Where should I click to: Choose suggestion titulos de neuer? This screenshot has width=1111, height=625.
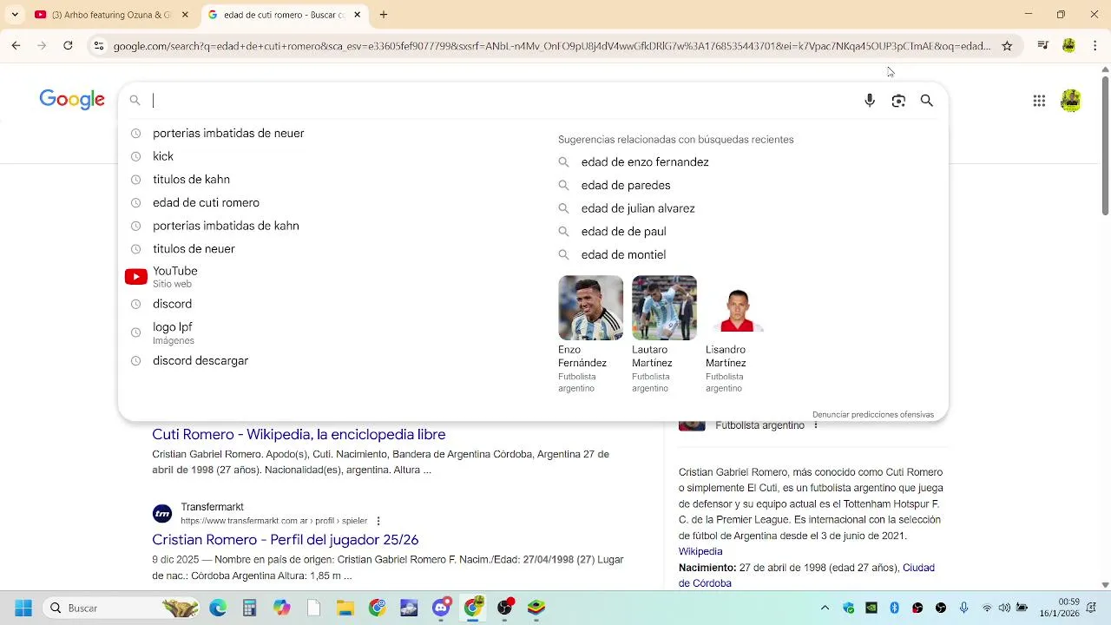point(194,249)
